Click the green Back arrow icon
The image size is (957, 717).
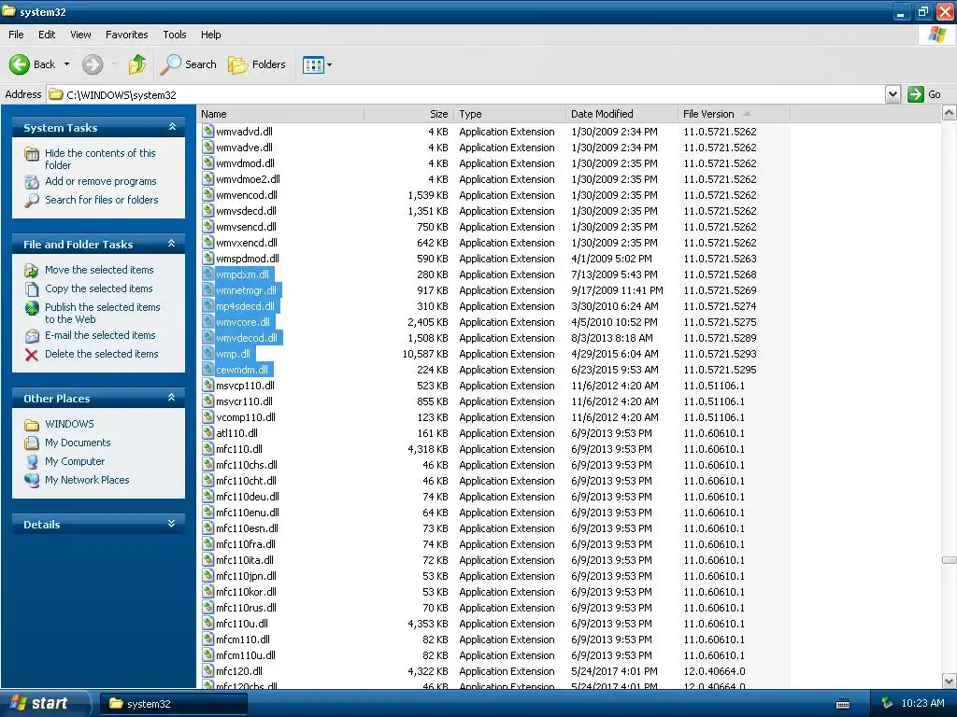point(19,64)
